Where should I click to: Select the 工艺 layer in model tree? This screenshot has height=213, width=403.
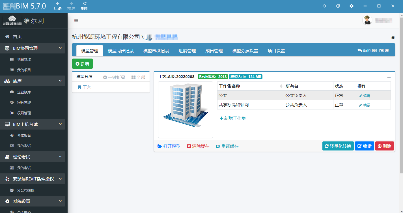tap(87, 87)
